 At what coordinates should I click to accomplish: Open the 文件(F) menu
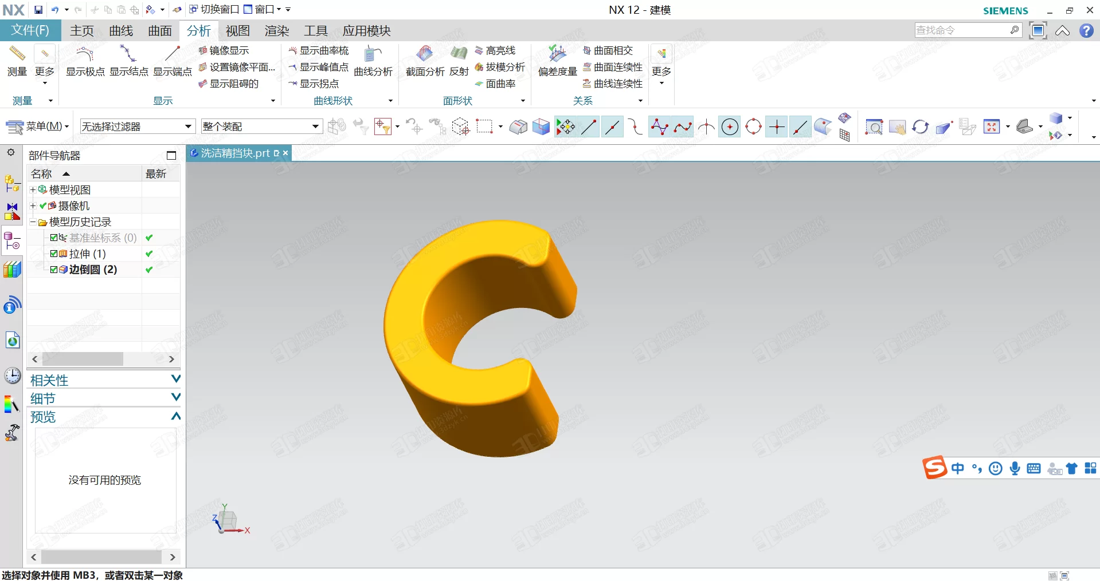tap(30, 30)
